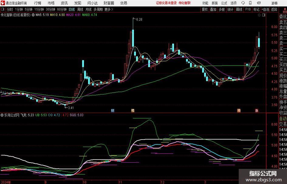Click the 标记 mark button

point(256,9)
